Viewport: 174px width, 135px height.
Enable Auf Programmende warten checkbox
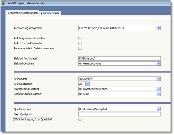(80, 38)
